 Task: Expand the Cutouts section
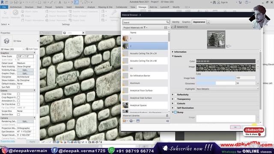tap(173, 104)
